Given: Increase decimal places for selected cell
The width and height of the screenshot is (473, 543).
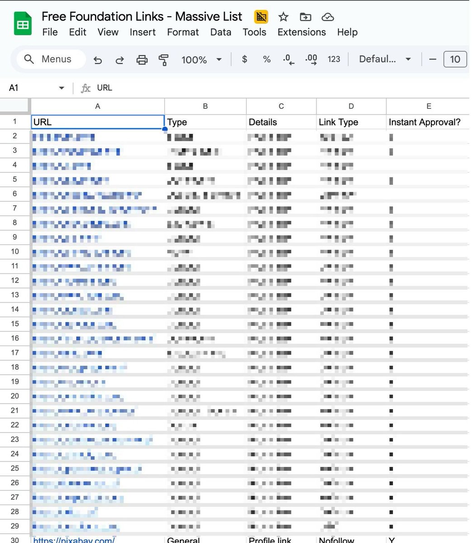Looking at the screenshot, I should click(x=311, y=59).
